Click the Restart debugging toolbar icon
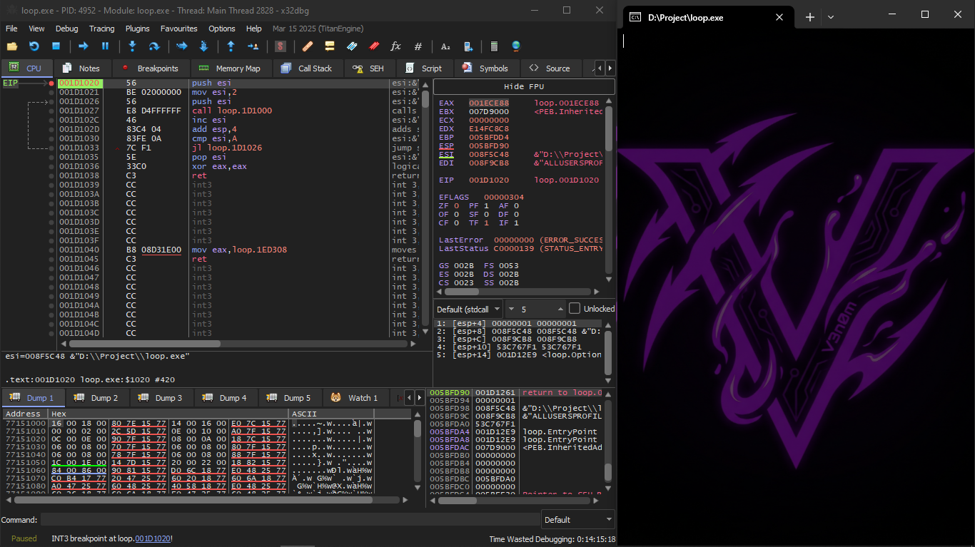 click(34, 46)
